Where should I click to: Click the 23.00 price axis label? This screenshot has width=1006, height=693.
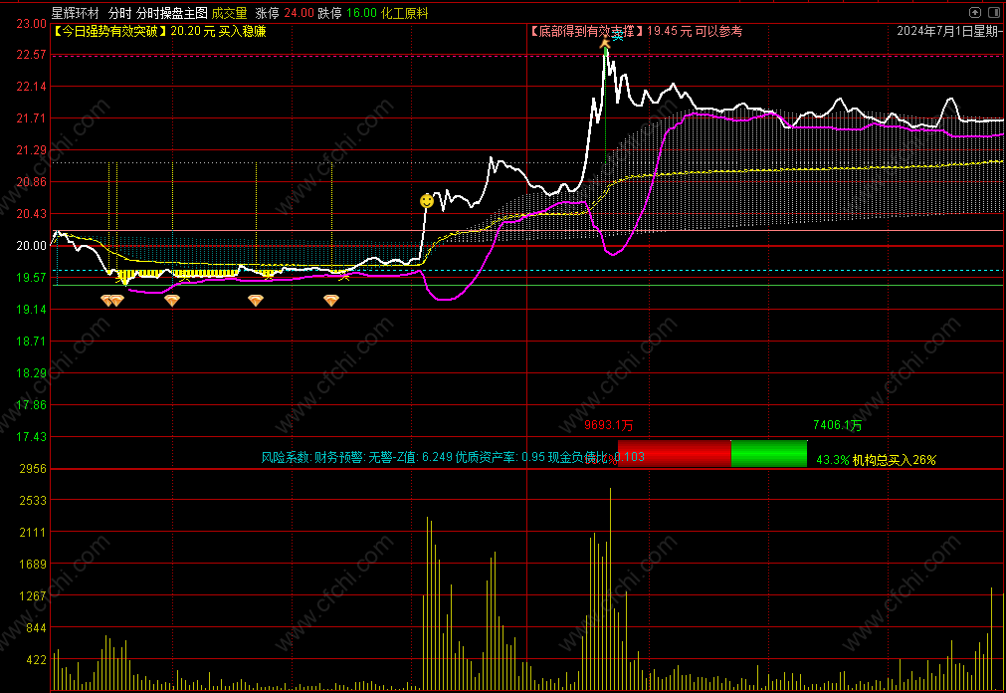click(x=32, y=24)
